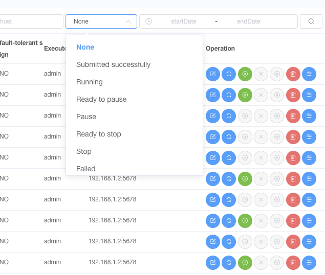Click the rerun icon in the second row
The image size is (325, 275).
(x=229, y=95)
